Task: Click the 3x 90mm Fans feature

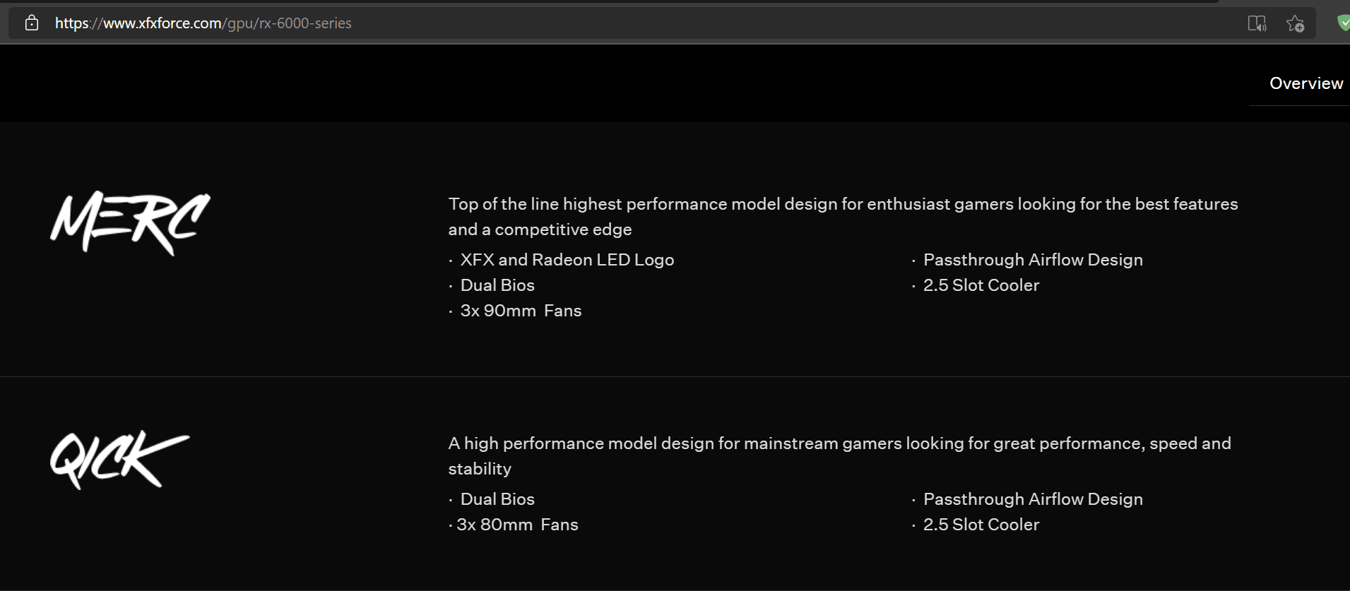Action: tap(521, 311)
